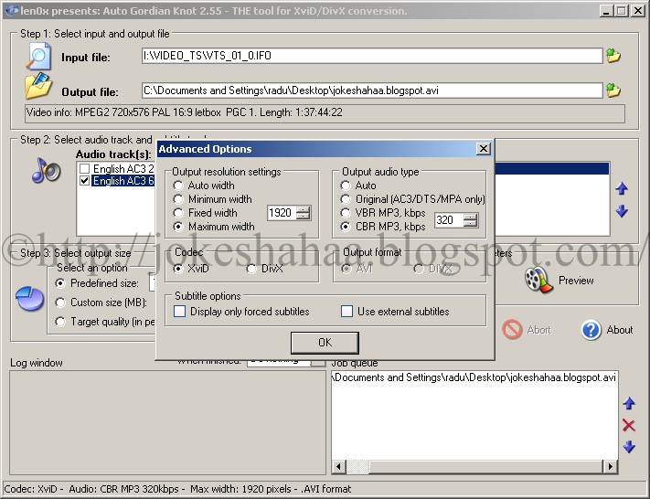650x499 pixels.
Task: Enable Use external subtitles
Action: (x=346, y=312)
